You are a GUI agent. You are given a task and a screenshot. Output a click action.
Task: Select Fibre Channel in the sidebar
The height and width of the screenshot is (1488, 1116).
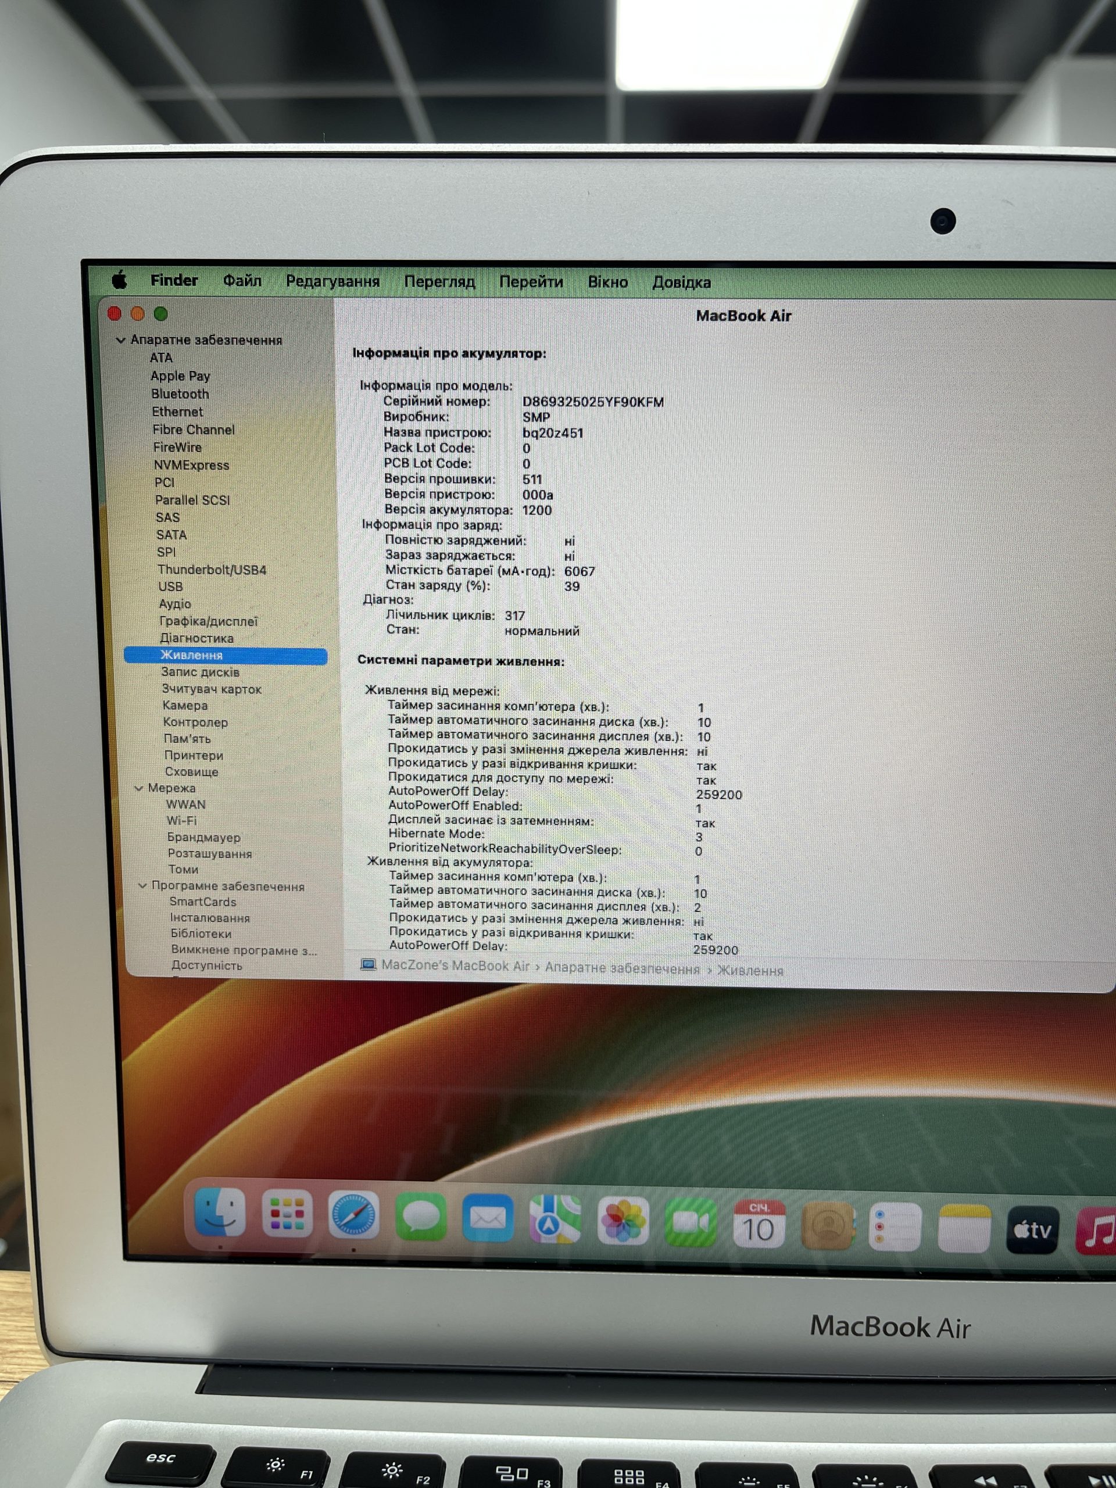194,429
